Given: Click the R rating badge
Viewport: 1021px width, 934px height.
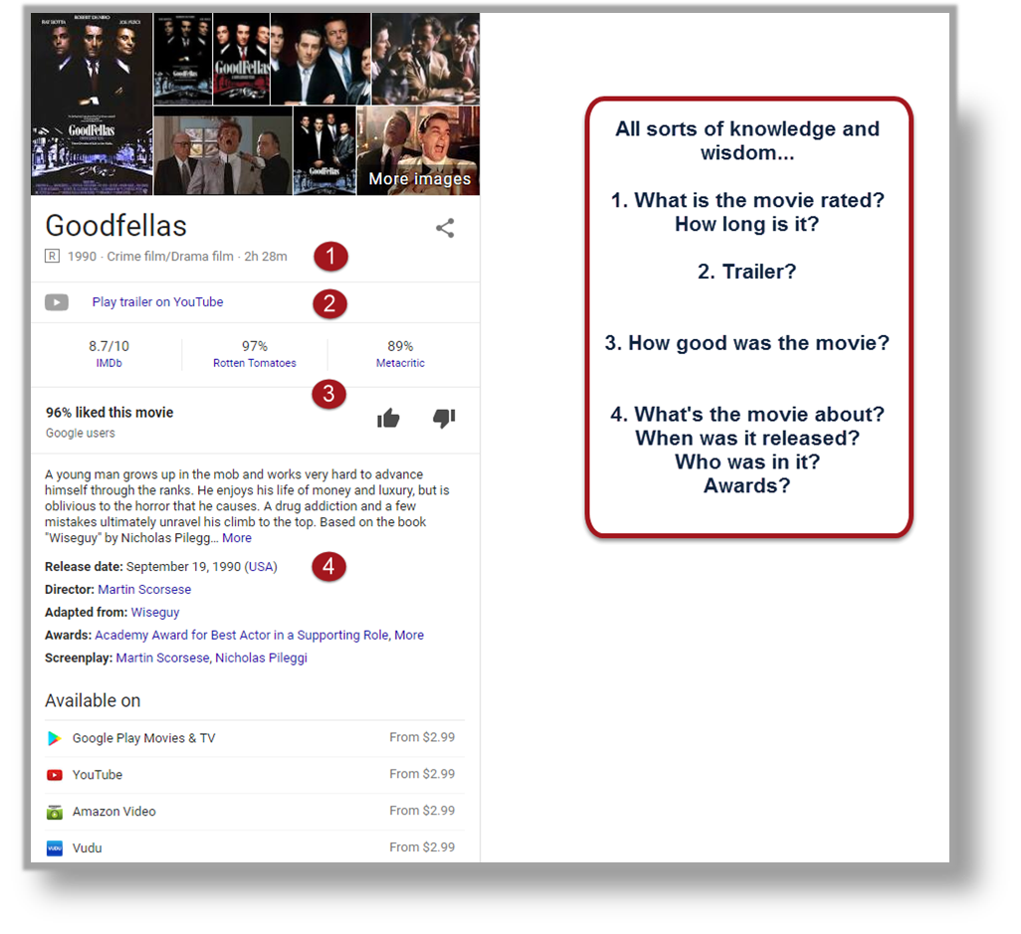Looking at the screenshot, I should click(x=52, y=256).
